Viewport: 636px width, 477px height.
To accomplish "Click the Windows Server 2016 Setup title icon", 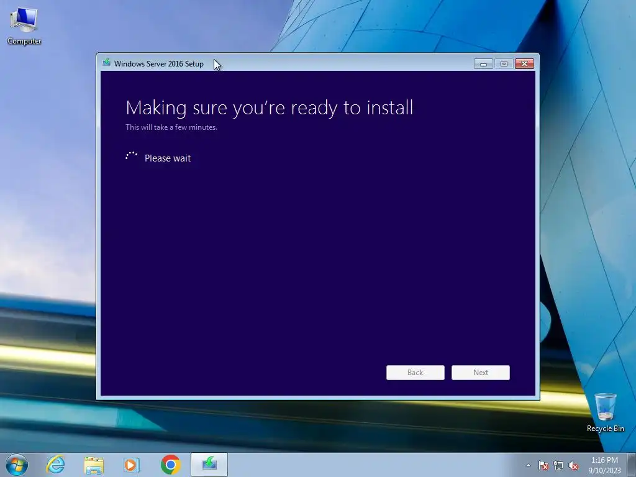I will pyautogui.click(x=107, y=63).
